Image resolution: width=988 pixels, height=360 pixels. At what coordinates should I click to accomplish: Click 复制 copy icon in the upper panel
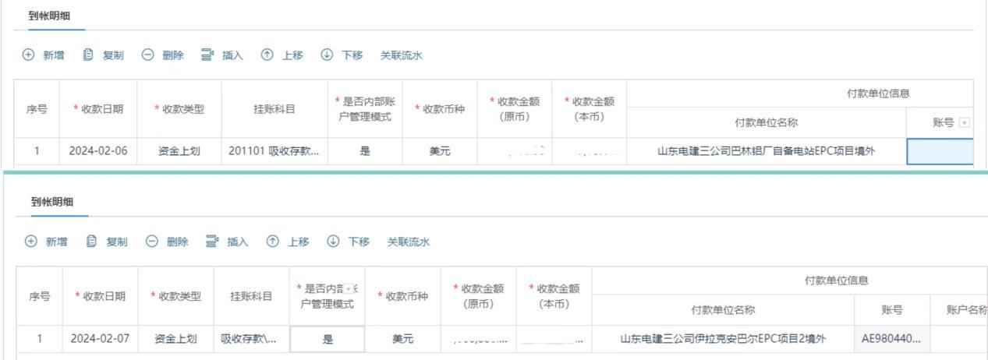click(x=88, y=55)
